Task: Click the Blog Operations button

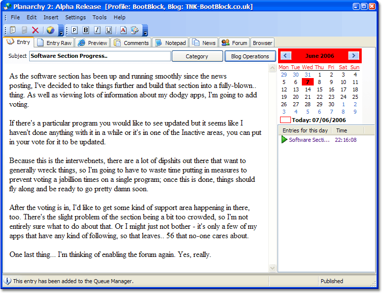Action: pyautogui.click(x=250, y=56)
